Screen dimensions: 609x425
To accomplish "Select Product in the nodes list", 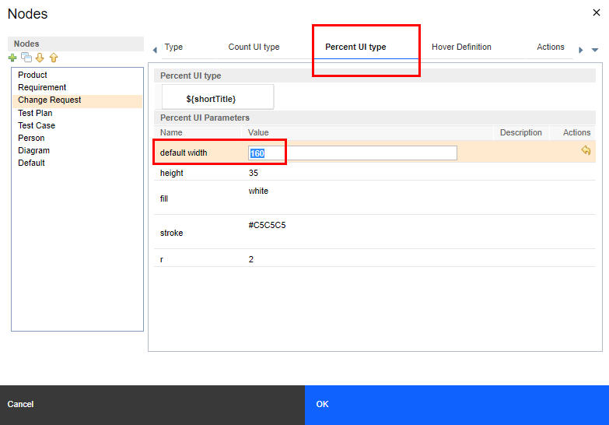I will [33, 76].
